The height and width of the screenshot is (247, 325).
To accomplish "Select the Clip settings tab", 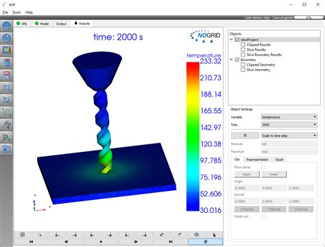I will click(x=237, y=159).
